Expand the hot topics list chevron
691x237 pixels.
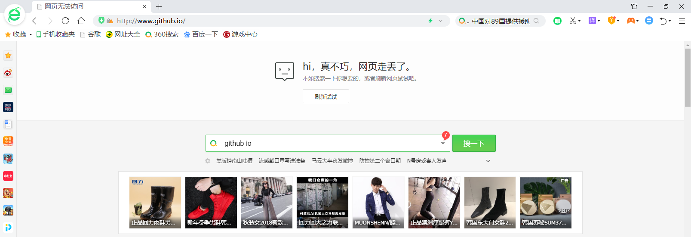(488, 161)
